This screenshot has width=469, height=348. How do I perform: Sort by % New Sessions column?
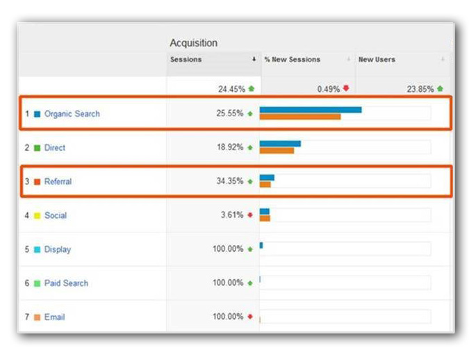(293, 60)
